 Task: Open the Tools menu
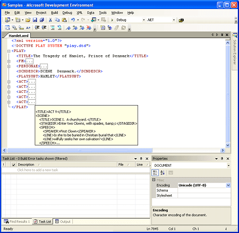pos(103,13)
